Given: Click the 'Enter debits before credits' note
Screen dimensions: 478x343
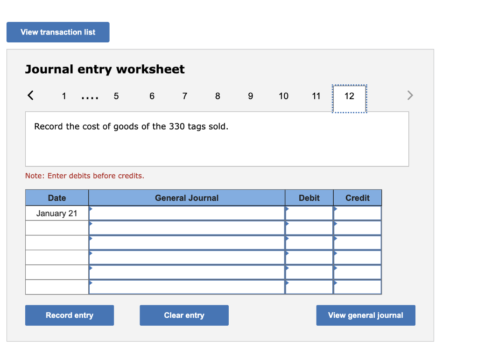Looking at the screenshot, I should (x=85, y=176).
